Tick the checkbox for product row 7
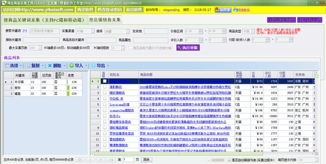The width and height of the screenshot is (326, 164). point(105,116)
